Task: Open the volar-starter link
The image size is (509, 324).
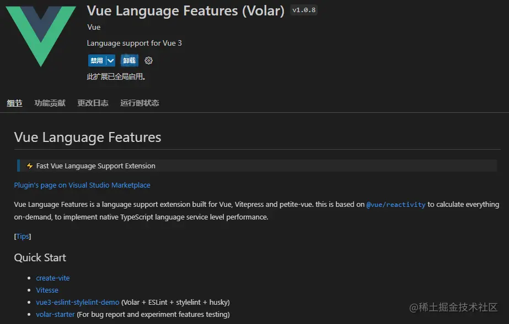Action: [x=55, y=315]
